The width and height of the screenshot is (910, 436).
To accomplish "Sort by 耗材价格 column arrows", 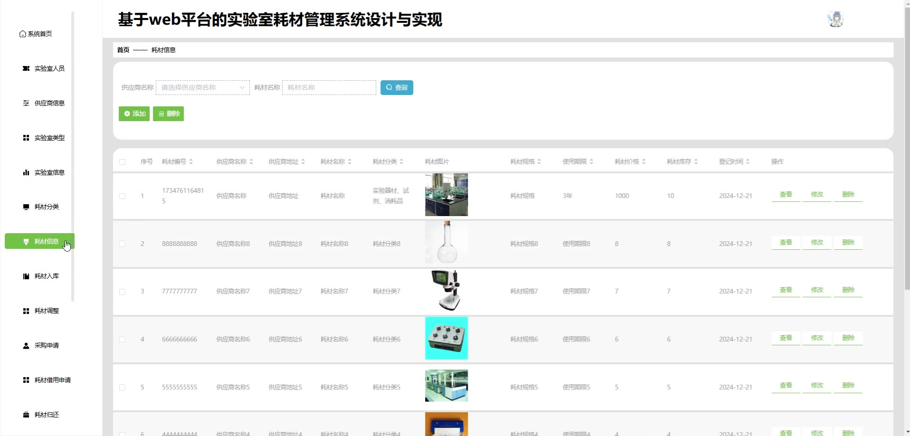I will pyautogui.click(x=644, y=161).
